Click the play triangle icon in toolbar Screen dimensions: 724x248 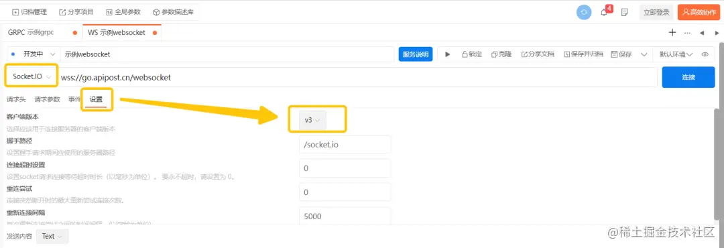tap(447, 54)
